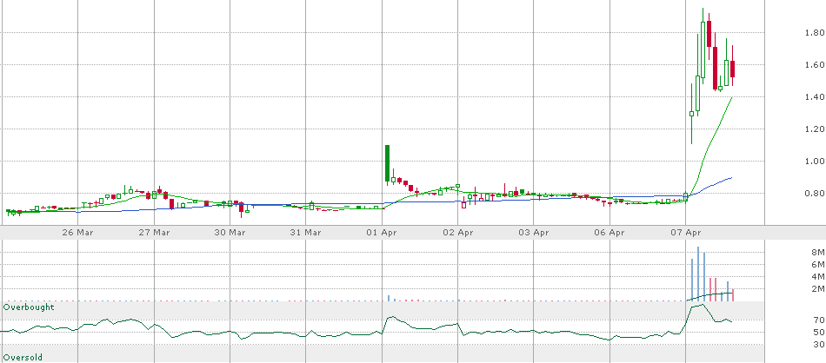Click the 0.80 price axis label
Screen dimensions: 826x363
[x=815, y=193]
